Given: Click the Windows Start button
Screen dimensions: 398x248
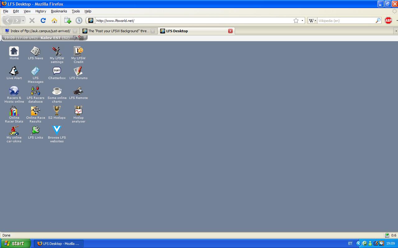Looking at the screenshot, I should click(x=16, y=243).
